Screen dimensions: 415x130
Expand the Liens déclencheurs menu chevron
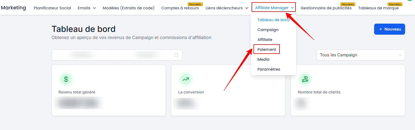click(x=247, y=8)
